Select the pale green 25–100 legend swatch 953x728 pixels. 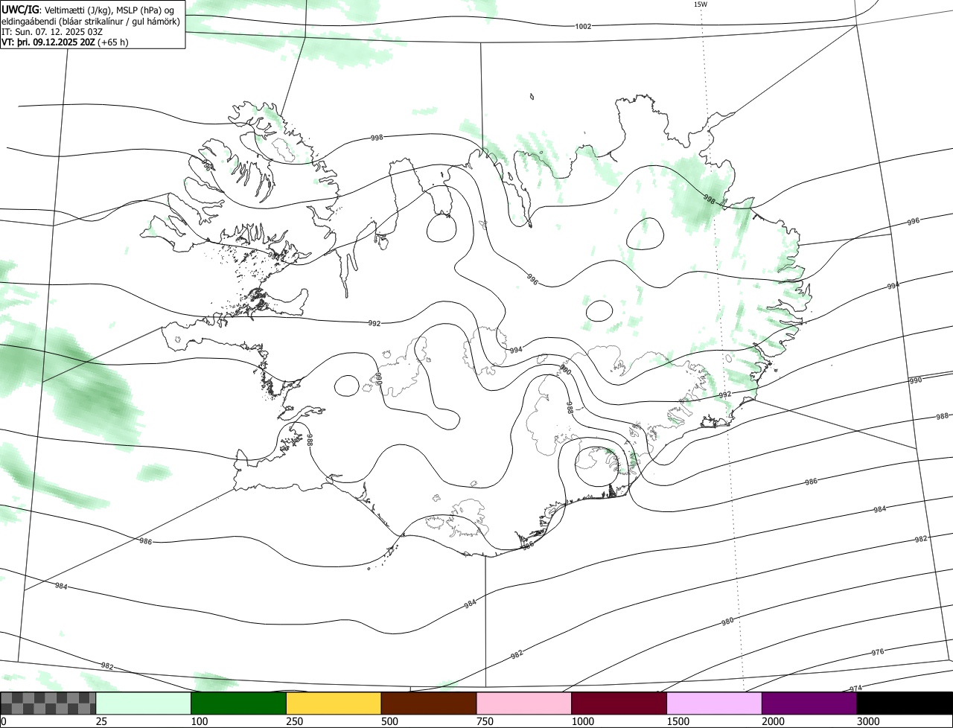coord(144,703)
